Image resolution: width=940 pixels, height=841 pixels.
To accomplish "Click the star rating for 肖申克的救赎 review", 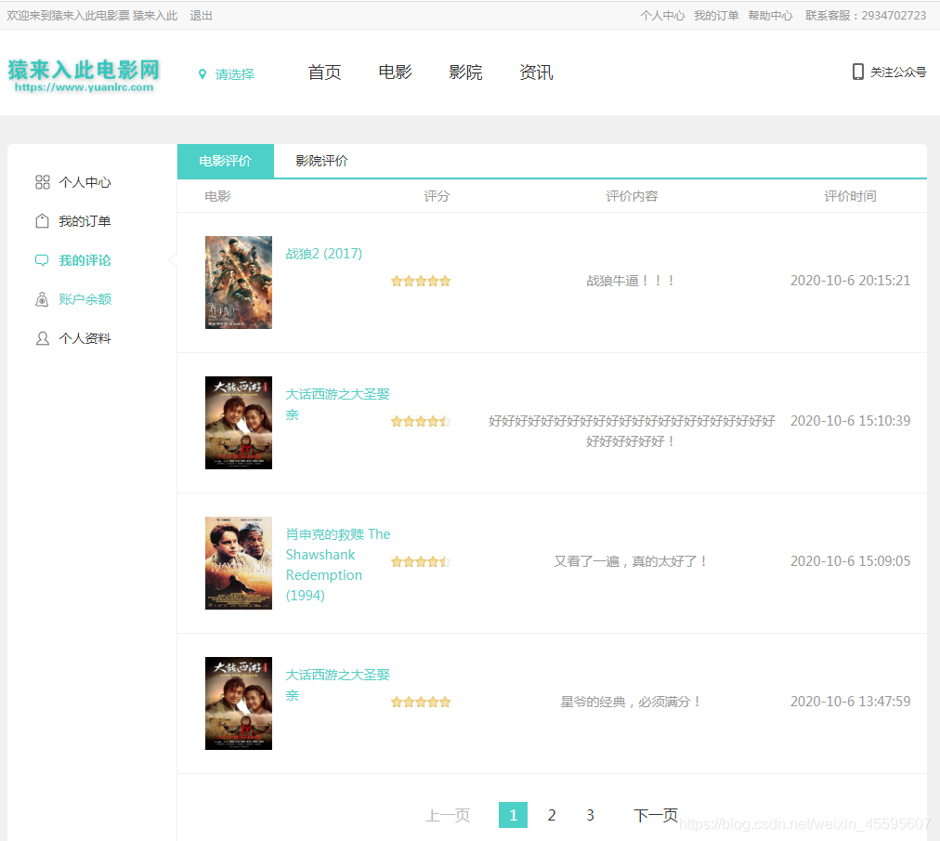I will 421,561.
